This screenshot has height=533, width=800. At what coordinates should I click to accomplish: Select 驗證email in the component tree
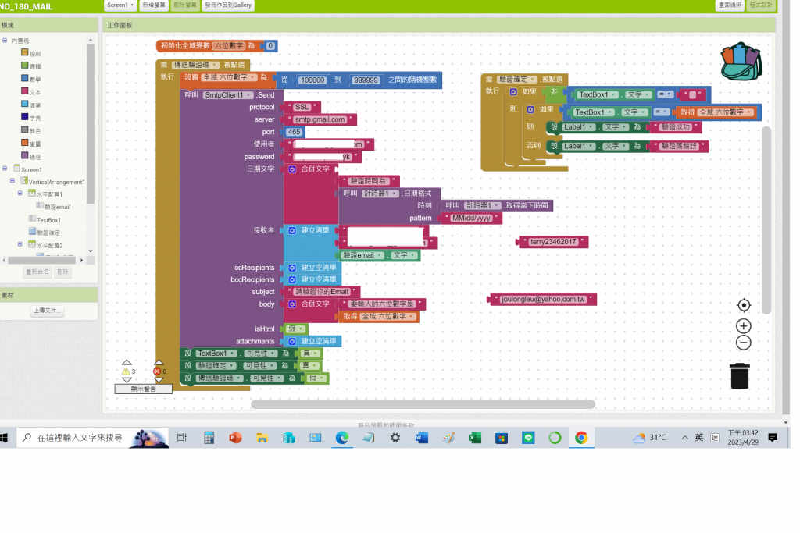pos(58,207)
